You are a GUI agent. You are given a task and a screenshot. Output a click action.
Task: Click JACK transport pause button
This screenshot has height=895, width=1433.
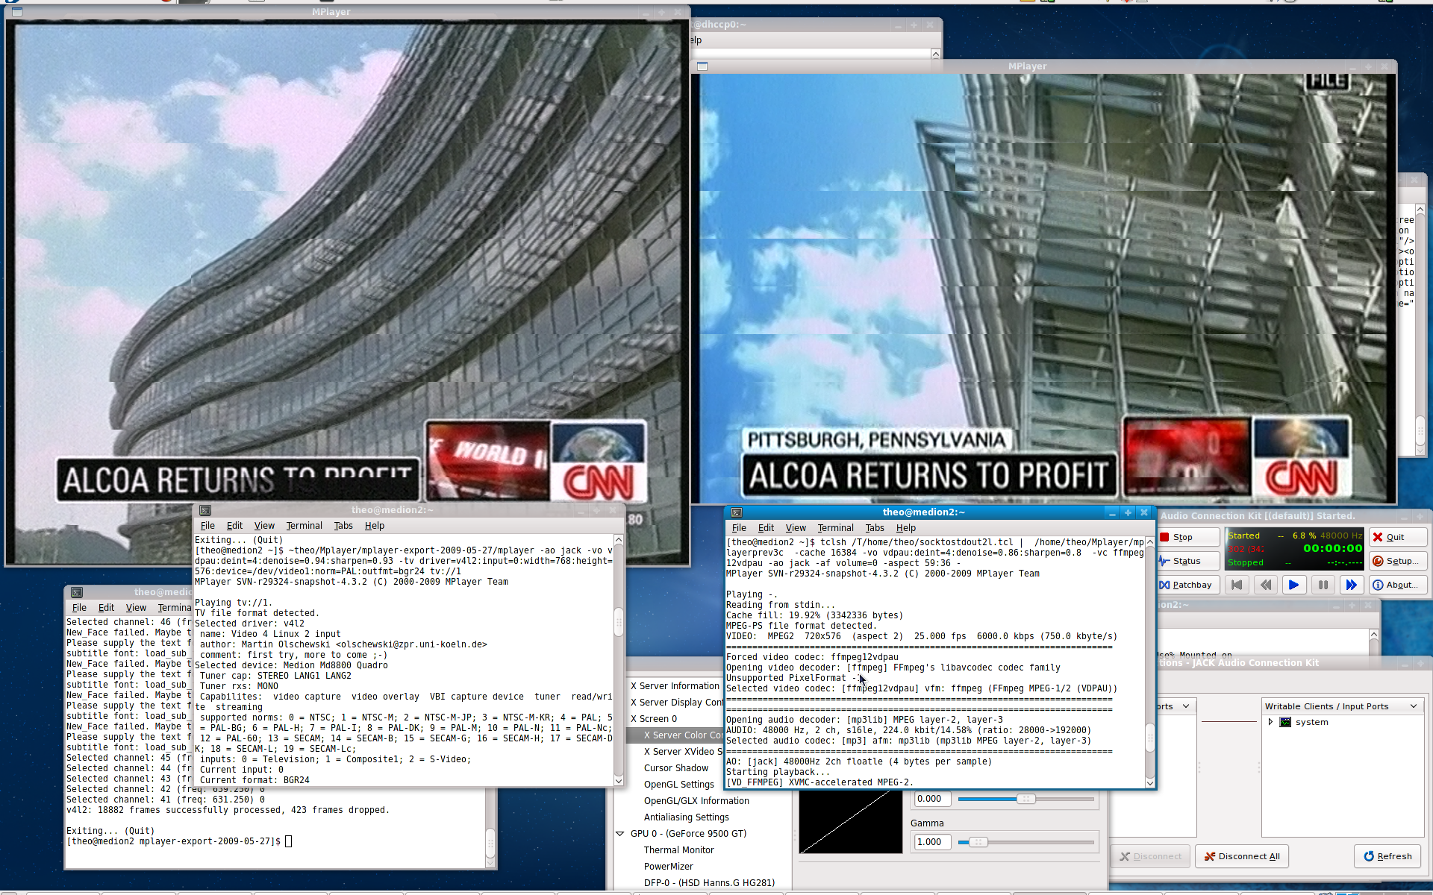pyautogui.click(x=1323, y=585)
